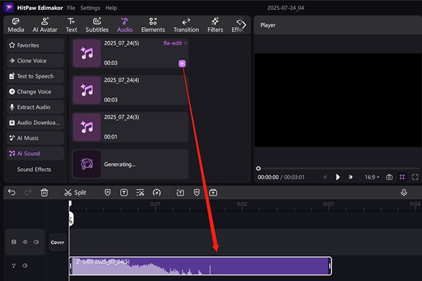Switch to the Text tab

point(71,25)
